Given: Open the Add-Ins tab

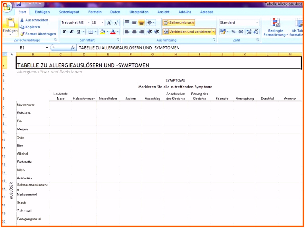Looking at the screenshot, I should (x=185, y=12).
